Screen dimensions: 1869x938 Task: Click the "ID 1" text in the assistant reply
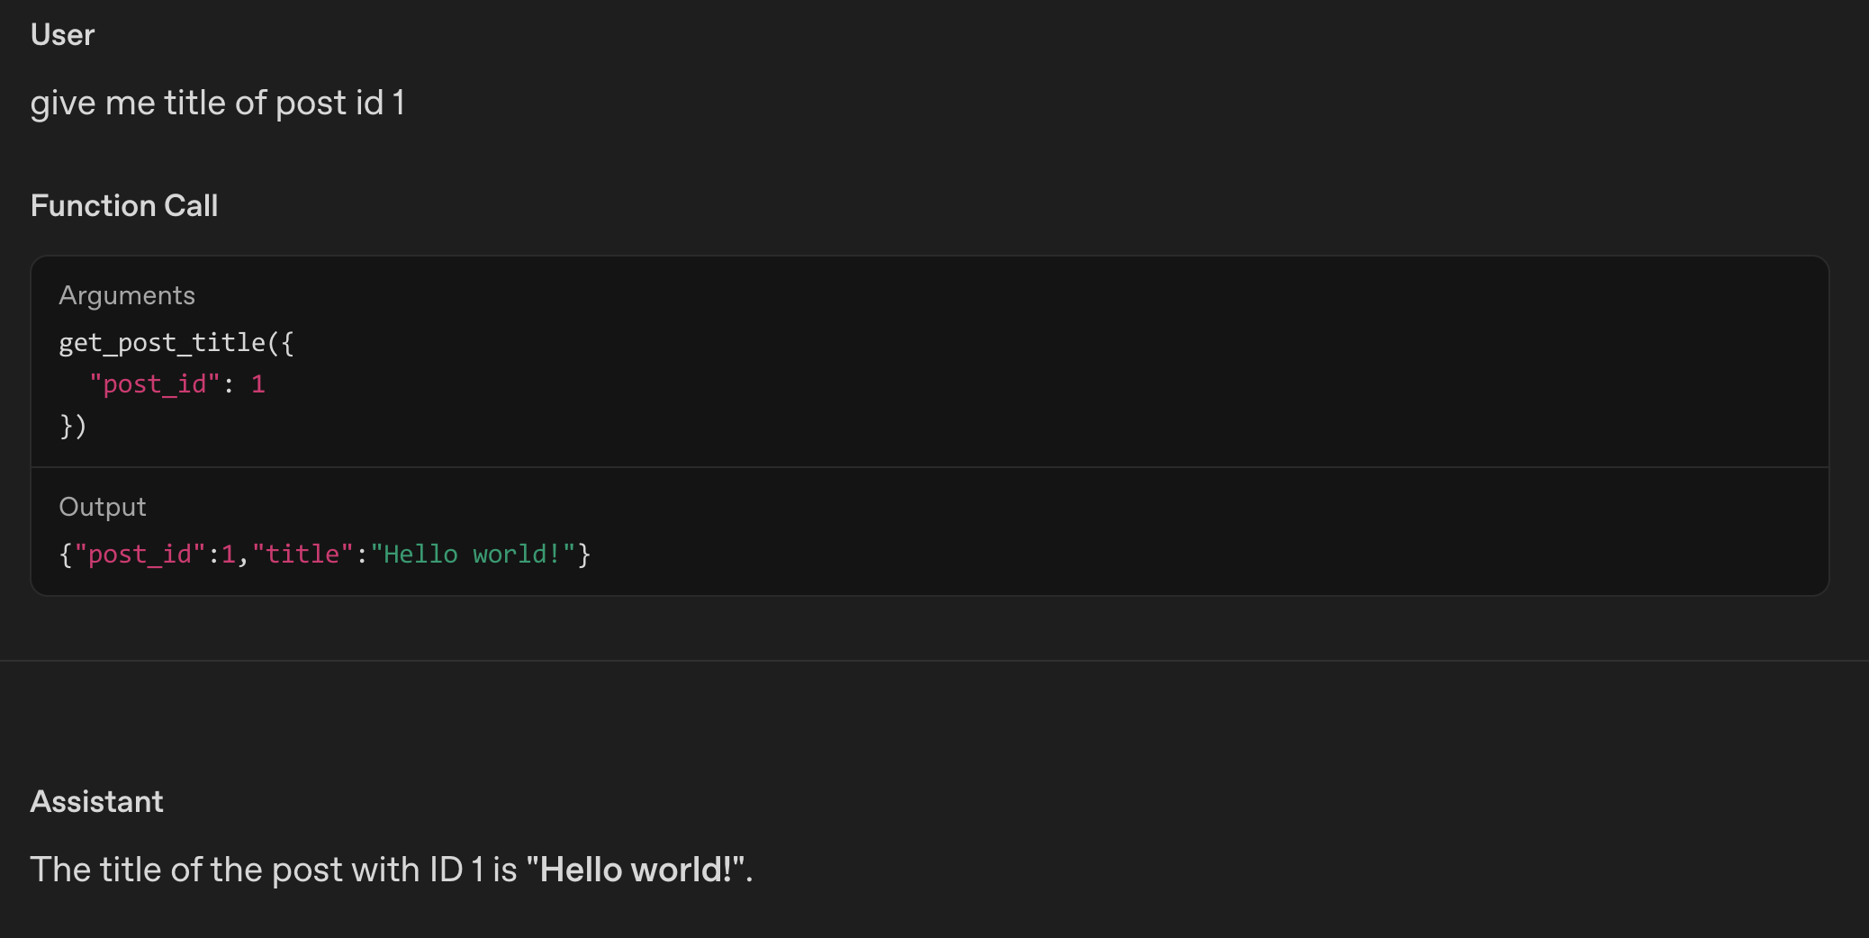click(x=456, y=870)
